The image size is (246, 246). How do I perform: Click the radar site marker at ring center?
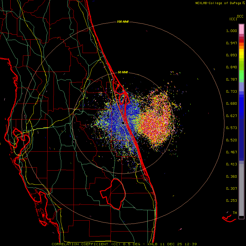[x=123, y=123]
